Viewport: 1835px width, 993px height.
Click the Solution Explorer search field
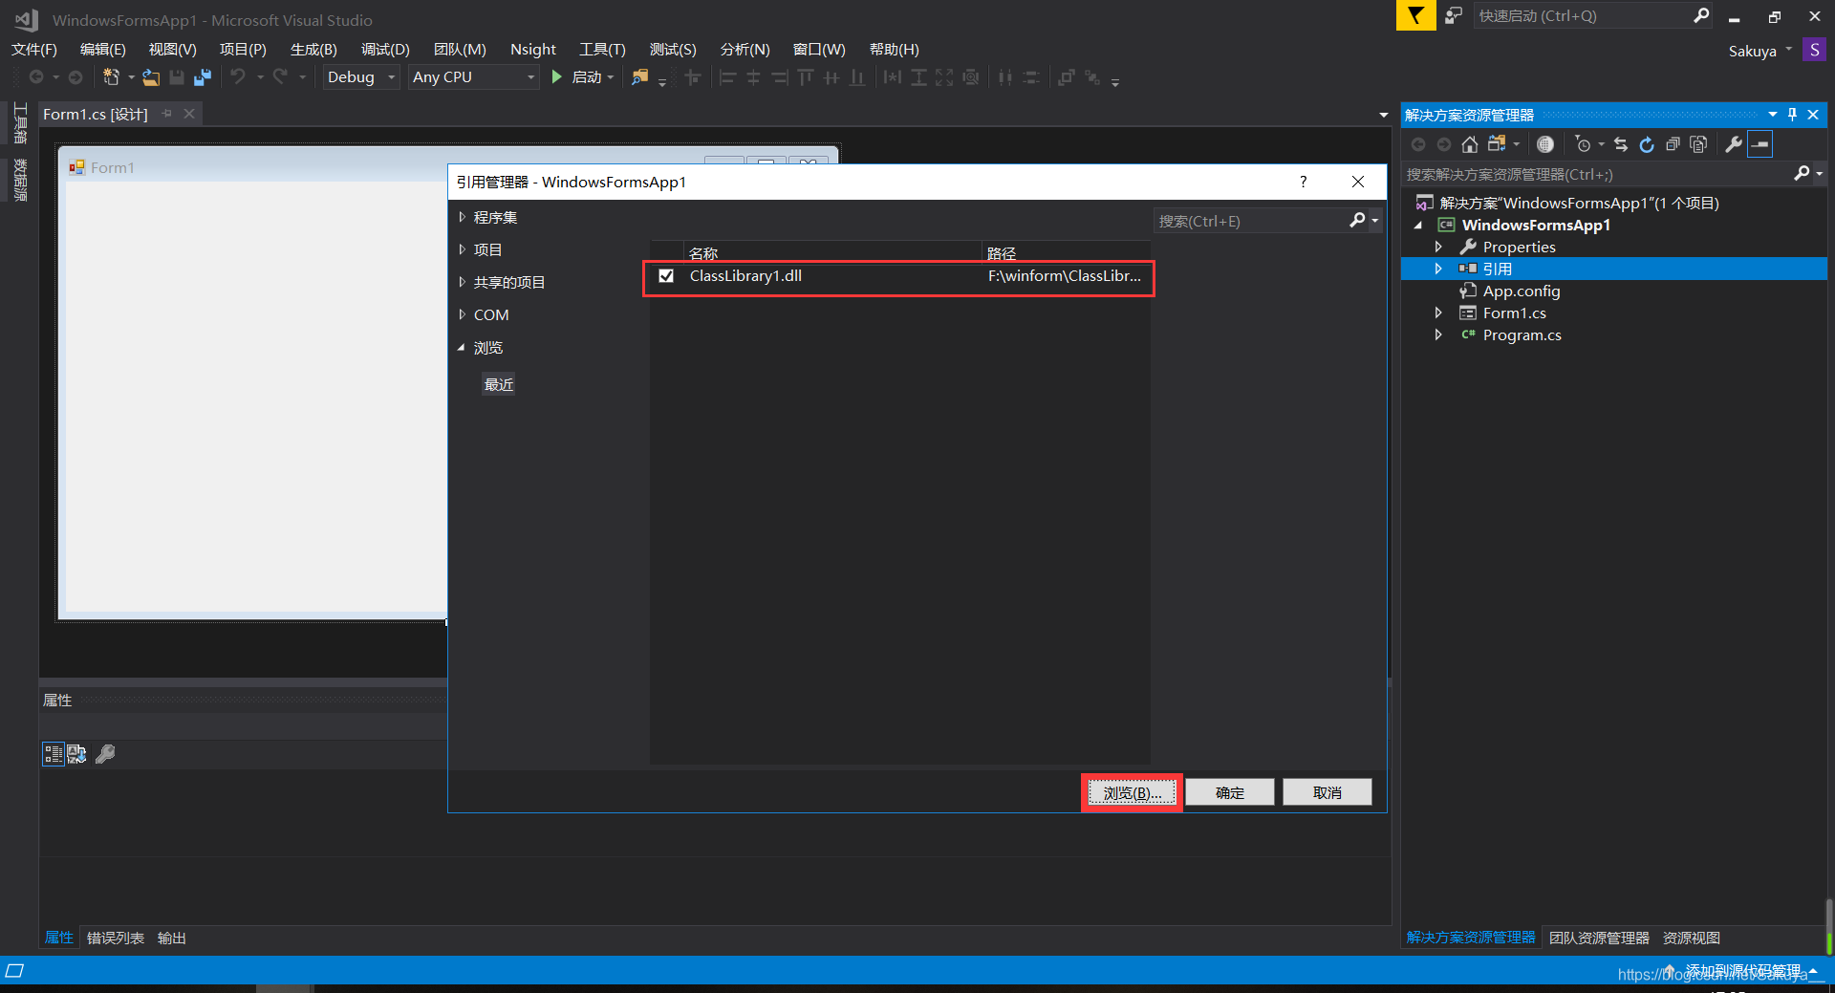pyautogui.click(x=1596, y=174)
